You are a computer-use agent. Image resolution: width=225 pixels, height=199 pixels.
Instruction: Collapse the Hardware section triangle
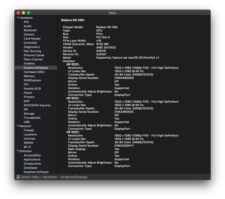[x=18, y=18]
